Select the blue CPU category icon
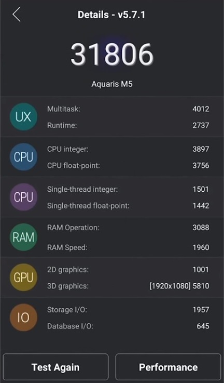Screen dimensions: 224x383 pyautogui.click(x=23, y=157)
